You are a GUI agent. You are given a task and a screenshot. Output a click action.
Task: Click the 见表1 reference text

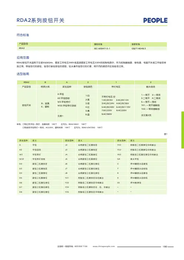60,116
